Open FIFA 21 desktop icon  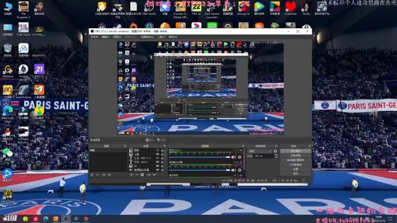point(39,71)
